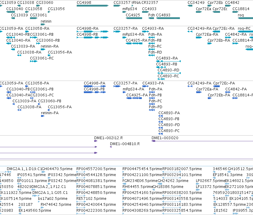Select EST RP004557200.5prime
Image resolution: width=253 pixels, height=215 pixels.
point(96,169)
